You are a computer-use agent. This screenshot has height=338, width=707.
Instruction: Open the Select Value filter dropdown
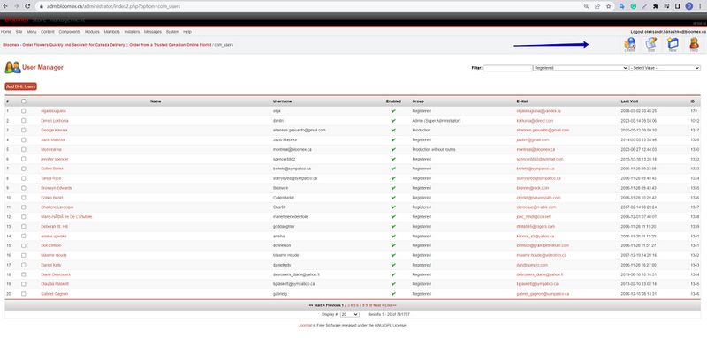point(665,68)
